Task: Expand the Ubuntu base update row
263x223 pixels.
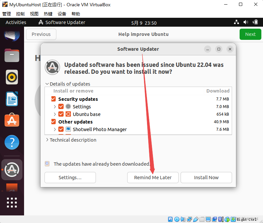Action: pos(55,114)
